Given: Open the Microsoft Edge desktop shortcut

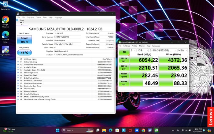Looking at the screenshot, I should pos(6,37).
